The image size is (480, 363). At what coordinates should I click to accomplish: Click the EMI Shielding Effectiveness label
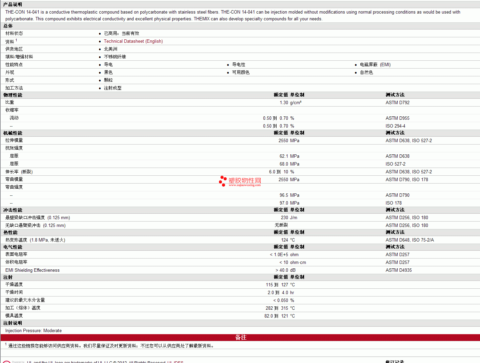tap(33, 270)
